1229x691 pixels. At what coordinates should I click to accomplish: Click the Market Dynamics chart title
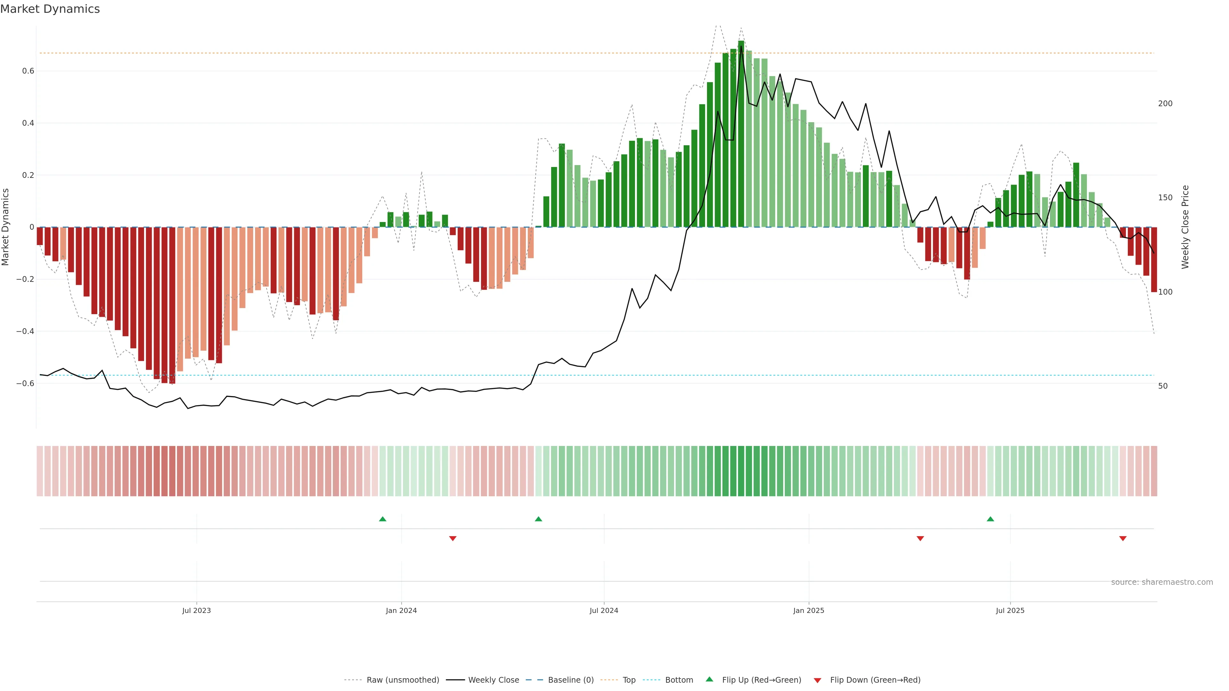pos(50,9)
